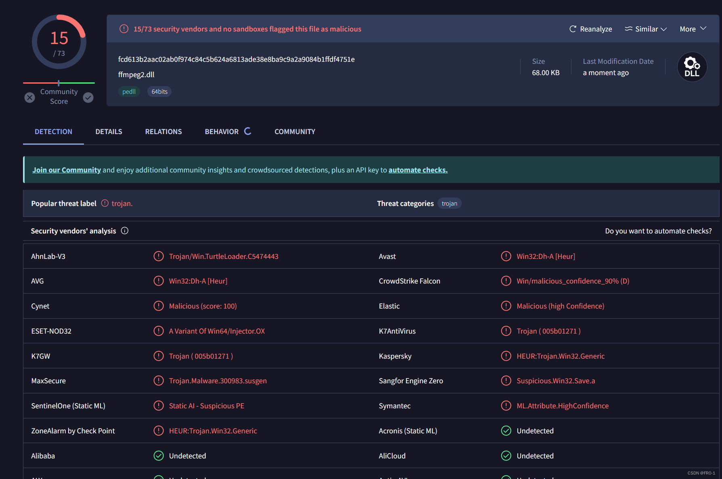Click the alert icon in the K7GW row

pyautogui.click(x=159, y=356)
